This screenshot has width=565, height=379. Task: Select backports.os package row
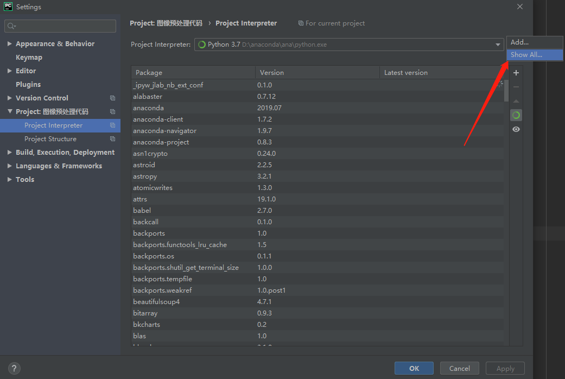(x=318, y=256)
